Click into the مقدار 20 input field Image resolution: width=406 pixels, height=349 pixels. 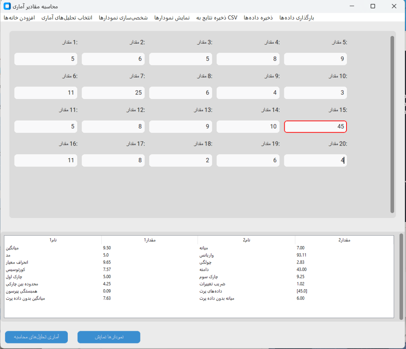click(x=315, y=161)
